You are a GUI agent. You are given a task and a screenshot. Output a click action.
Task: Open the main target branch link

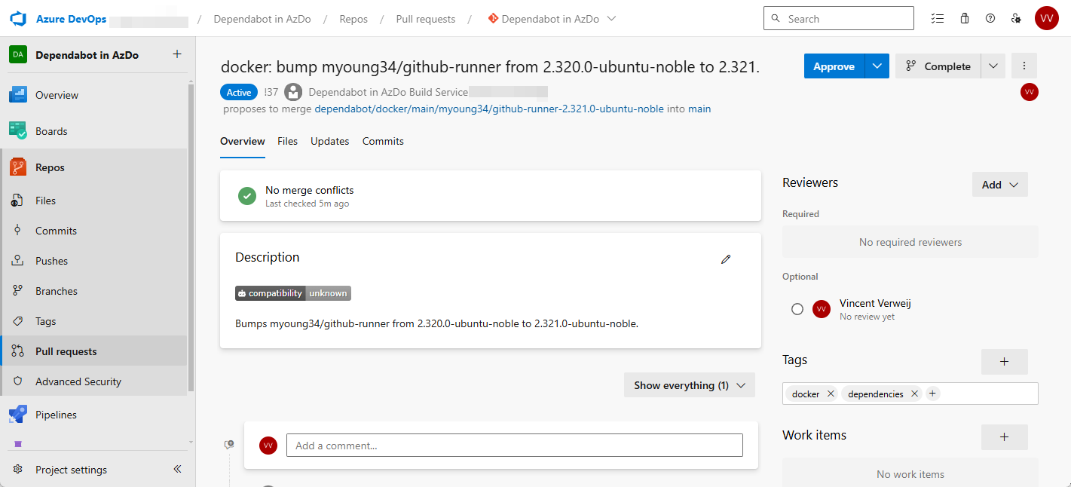click(x=699, y=109)
